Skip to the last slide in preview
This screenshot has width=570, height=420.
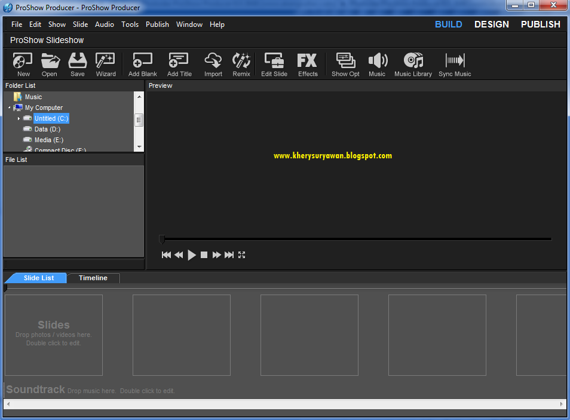[229, 255]
